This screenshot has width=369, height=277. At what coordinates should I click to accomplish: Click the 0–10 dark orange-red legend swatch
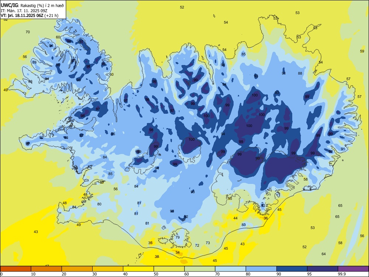[x=15, y=269]
